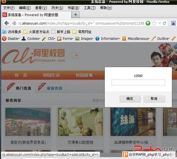Click the address bar URL field
Image resolution: width=177 pixels, height=159 pixels.
click(81, 23)
